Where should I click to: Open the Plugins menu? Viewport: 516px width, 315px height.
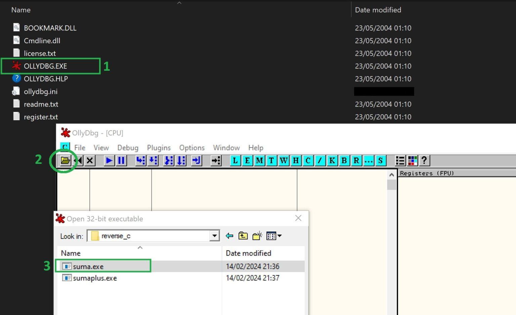click(x=159, y=147)
